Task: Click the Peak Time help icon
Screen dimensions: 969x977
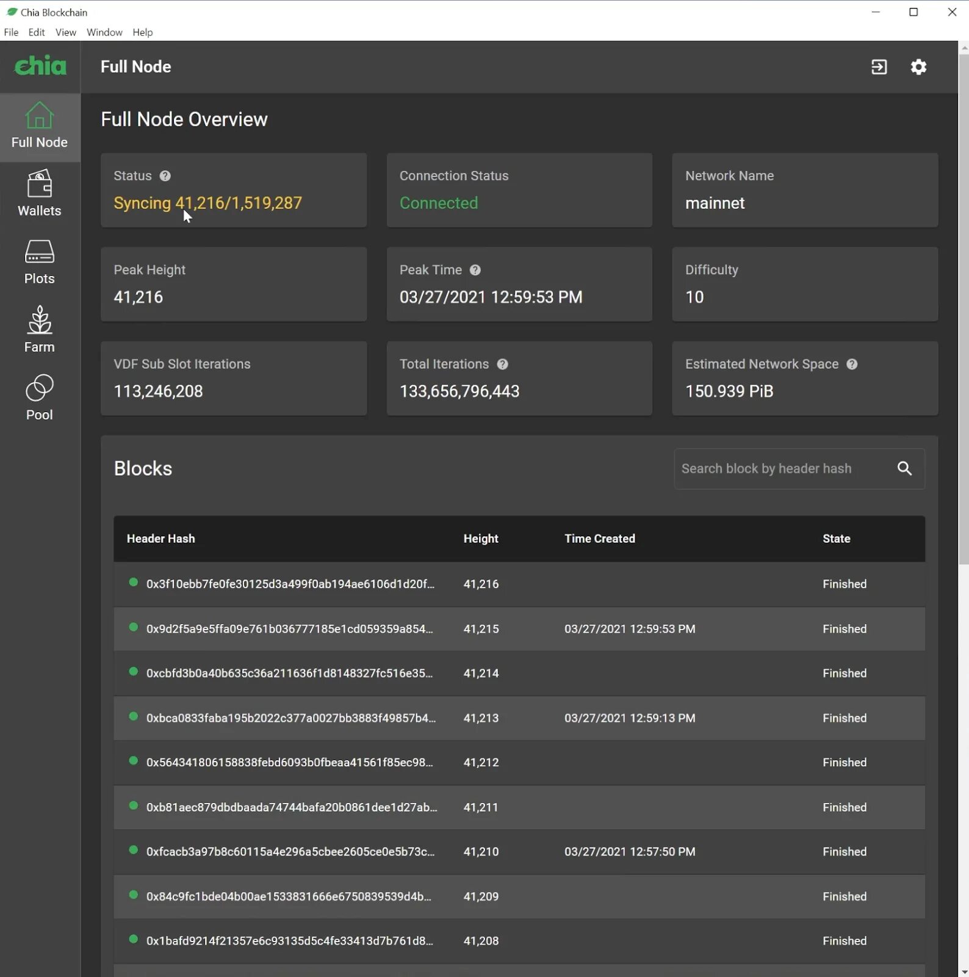Action: click(x=475, y=270)
